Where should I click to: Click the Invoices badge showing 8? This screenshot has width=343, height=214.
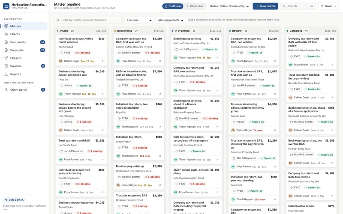pos(43,66)
